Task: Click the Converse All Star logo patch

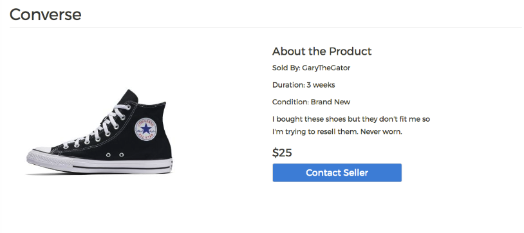Action: tap(145, 128)
